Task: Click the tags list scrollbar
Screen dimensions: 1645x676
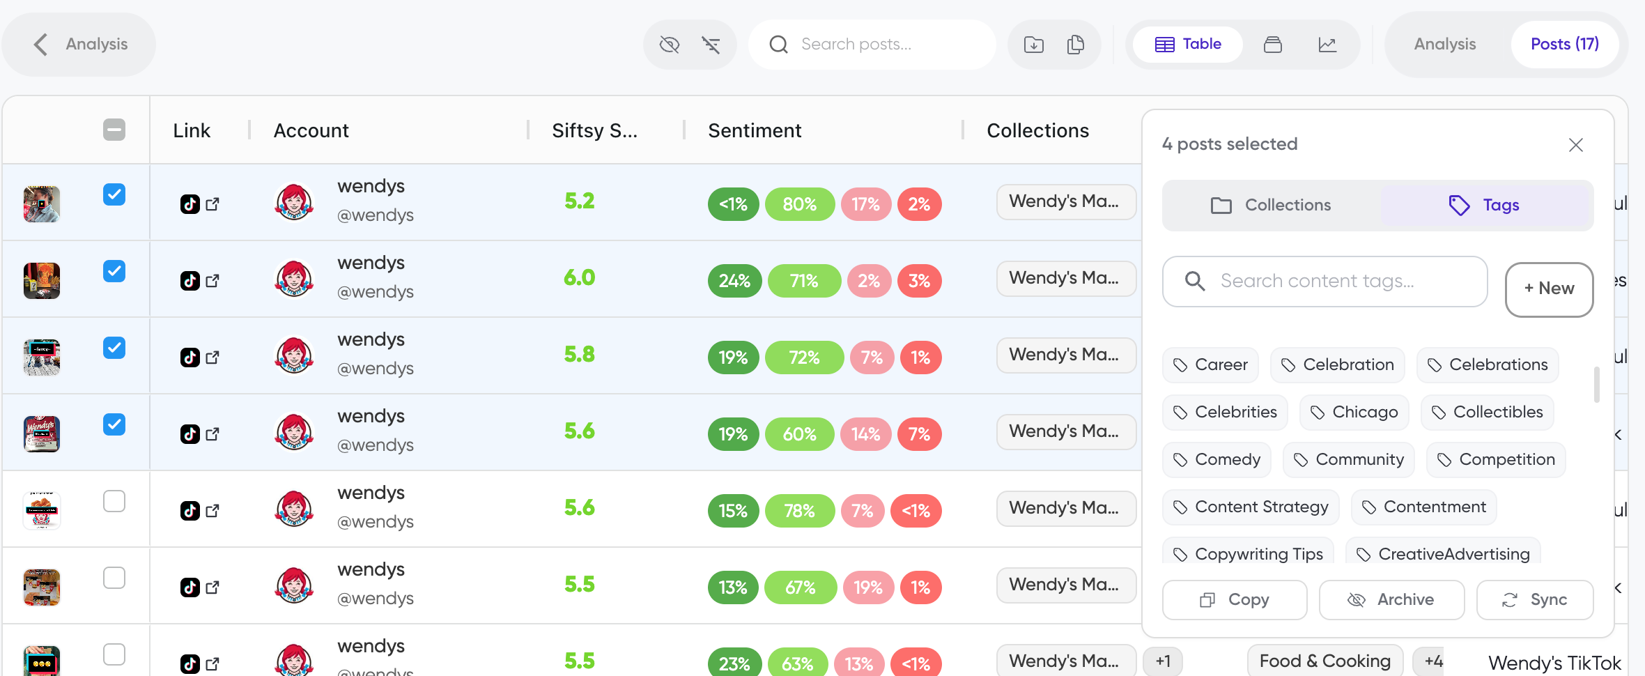Action: coord(1596,385)
